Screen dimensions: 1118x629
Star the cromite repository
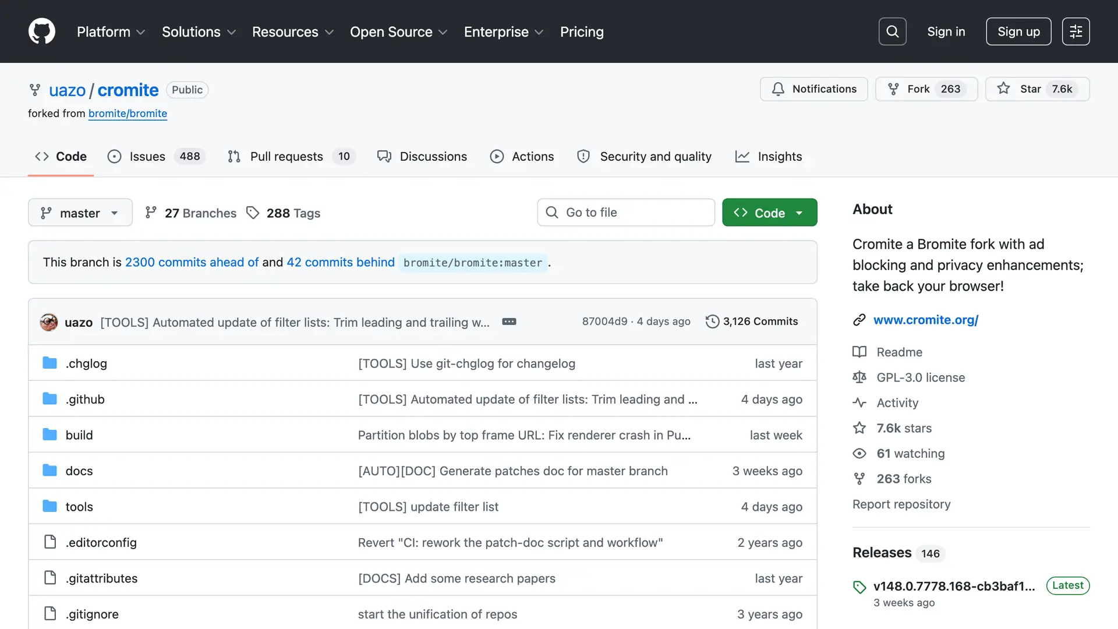(1037, 89)
